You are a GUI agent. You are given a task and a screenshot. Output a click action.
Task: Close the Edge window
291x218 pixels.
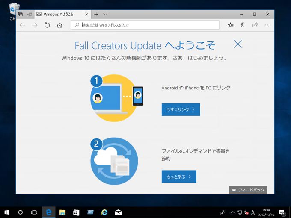tap(267, 14)
